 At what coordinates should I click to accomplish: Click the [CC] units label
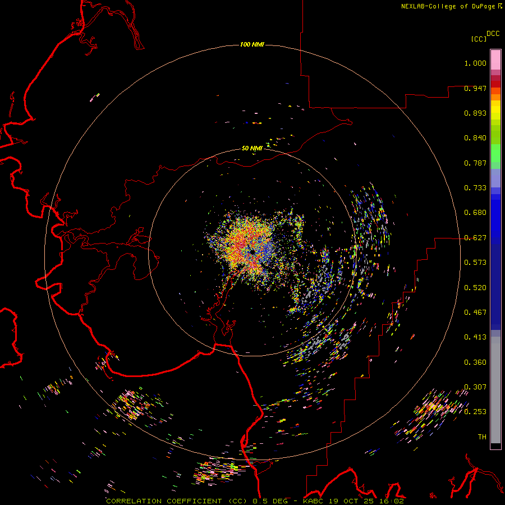tap(479, 39)
